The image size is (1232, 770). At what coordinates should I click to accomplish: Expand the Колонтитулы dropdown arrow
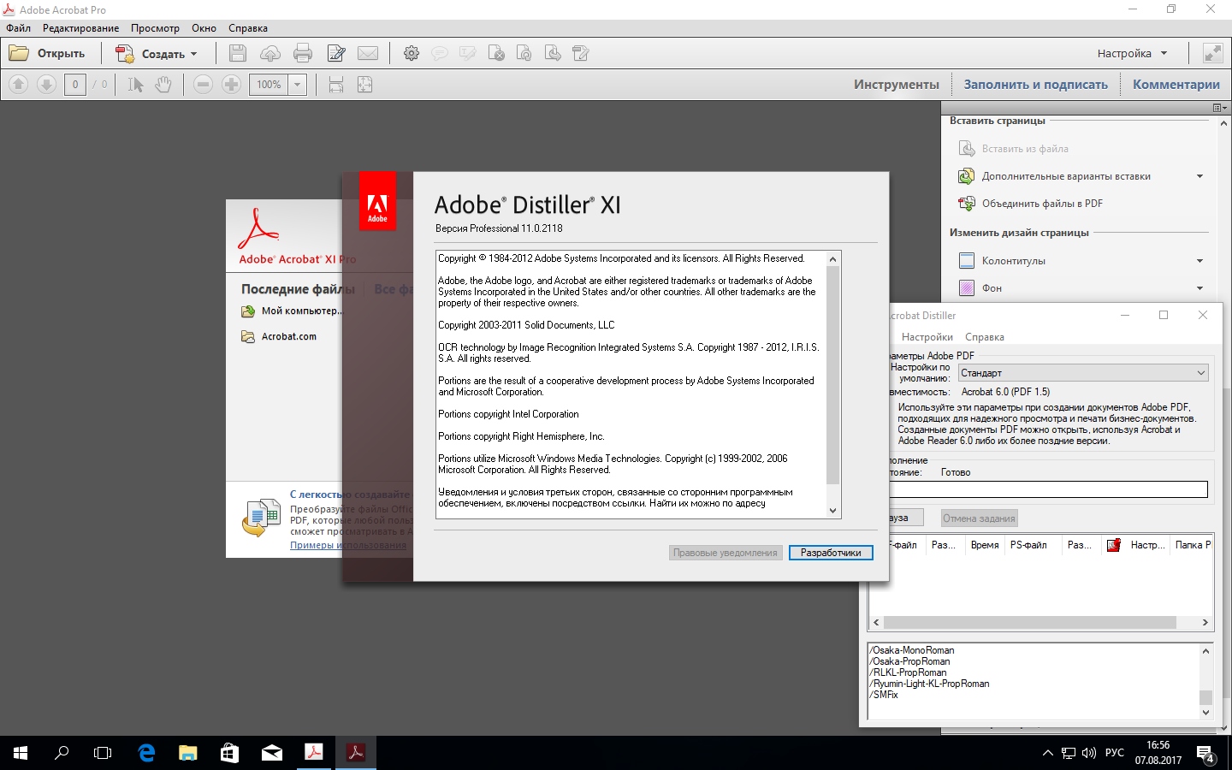click(x=1199, y=261)
